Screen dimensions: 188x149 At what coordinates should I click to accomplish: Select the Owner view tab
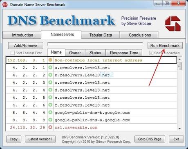tap(75, 53)
